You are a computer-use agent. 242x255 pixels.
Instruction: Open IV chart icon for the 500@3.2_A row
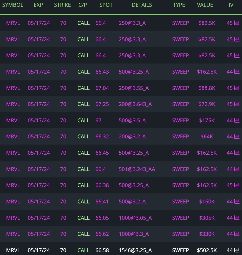click(237, 201)
